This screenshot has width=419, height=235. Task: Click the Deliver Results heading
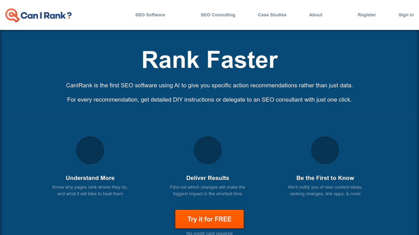coord(207,178)
